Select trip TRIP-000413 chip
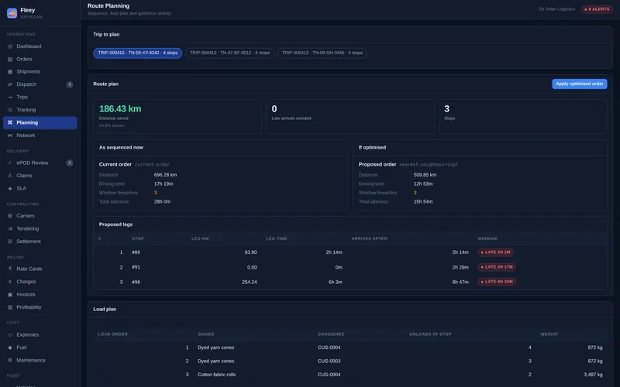This screenshot has height=387, width=620. (229, 53)
